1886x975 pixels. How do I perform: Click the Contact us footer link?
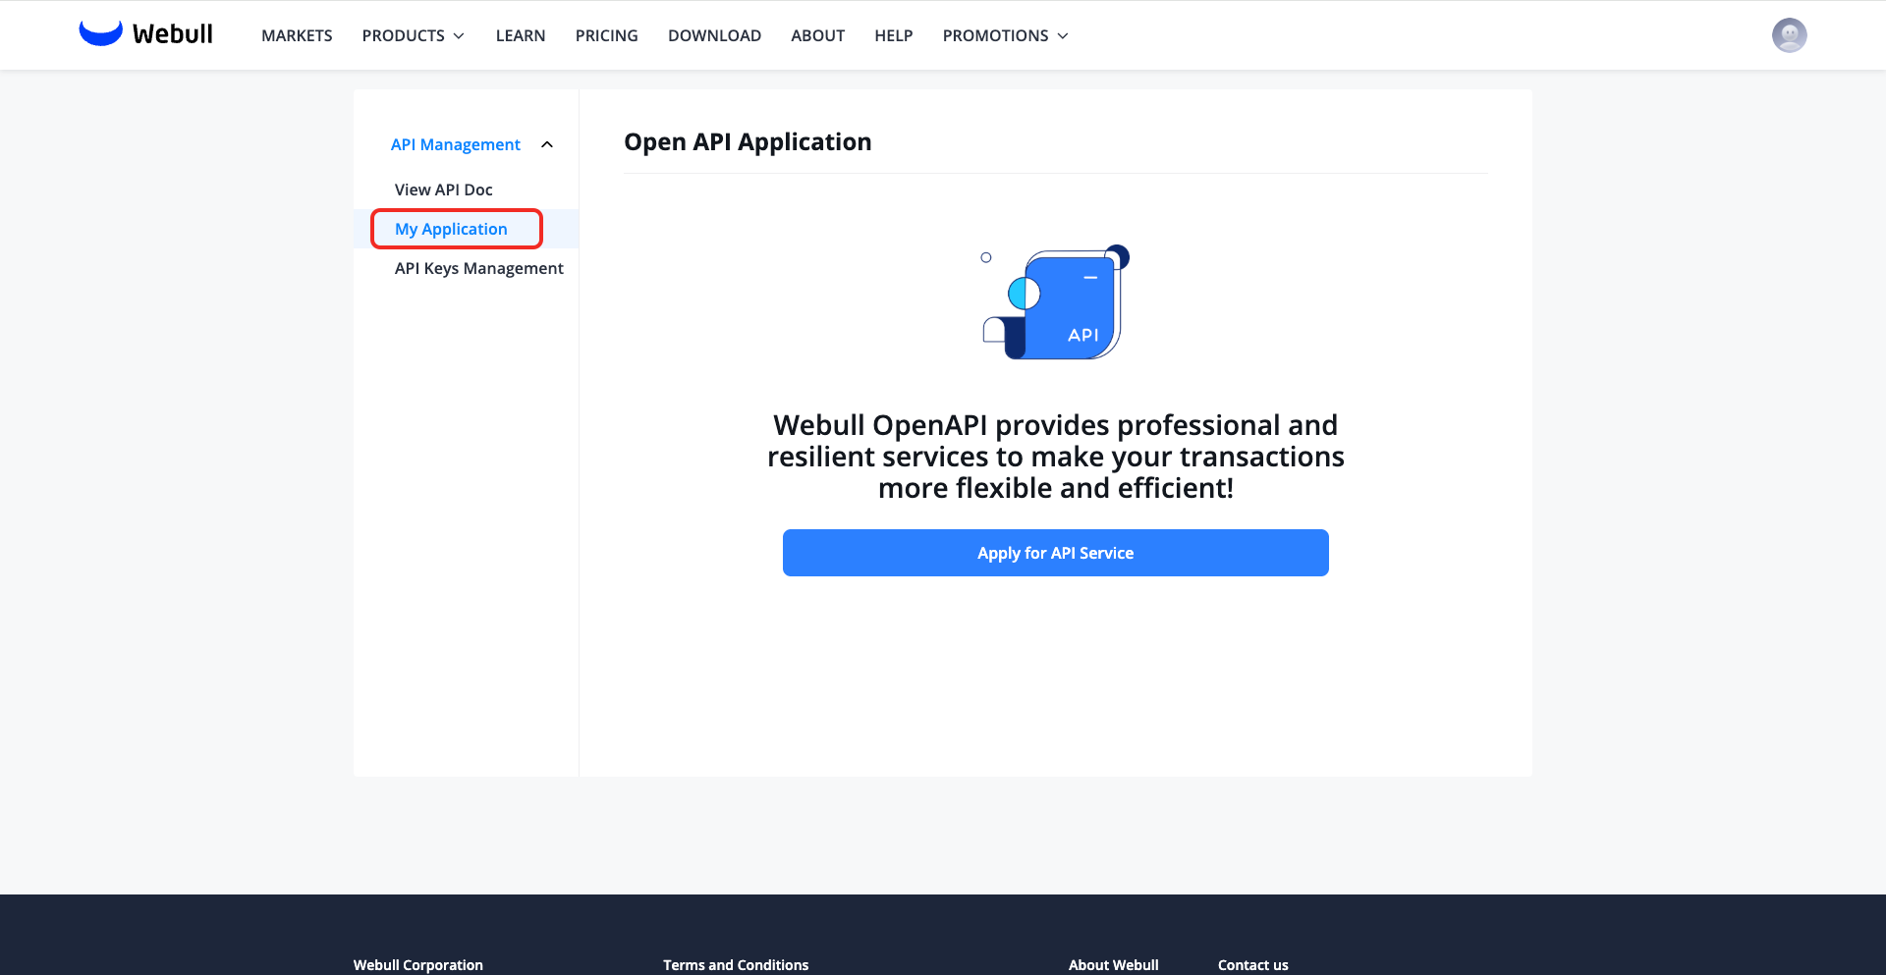pyautogui.click(x=1253, y=965)
